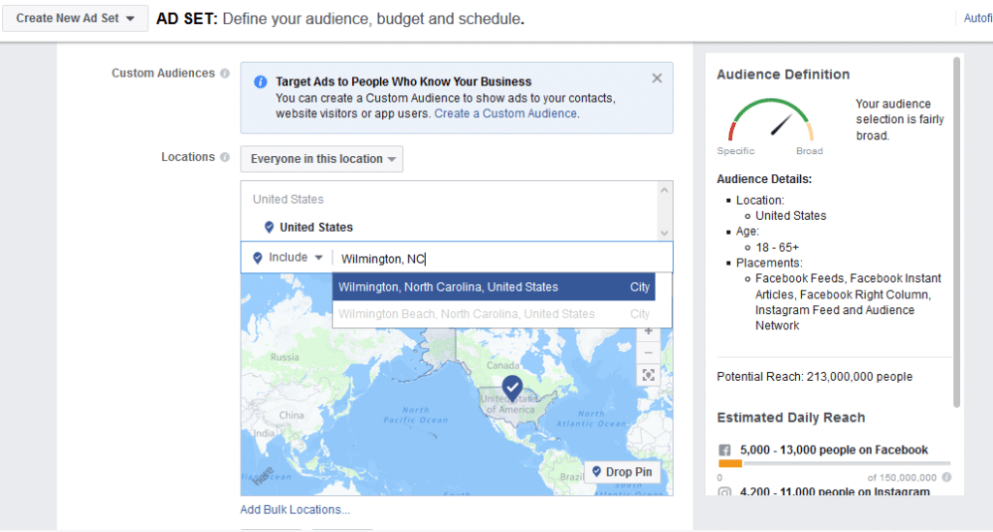Close the Target Ads info banner

[657, 78]
